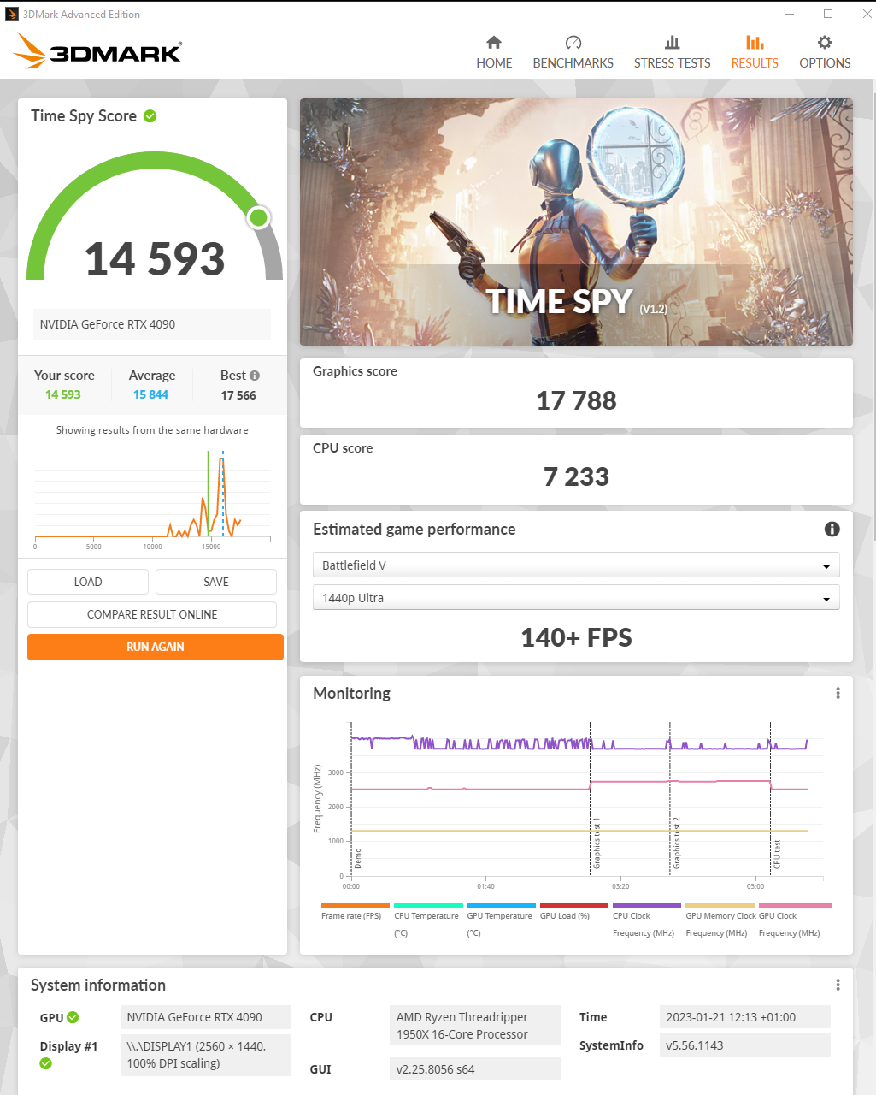Click the SystemInfo version v5.56.1143
The width and height of the screenshot is (876, 1095).
click(x=744, y=1045)
